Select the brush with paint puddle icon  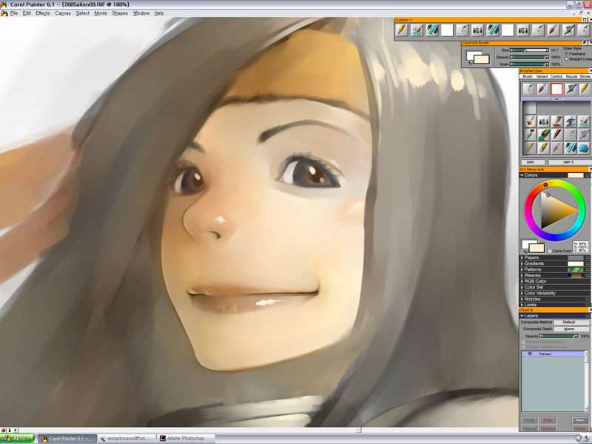coord(557,121)
